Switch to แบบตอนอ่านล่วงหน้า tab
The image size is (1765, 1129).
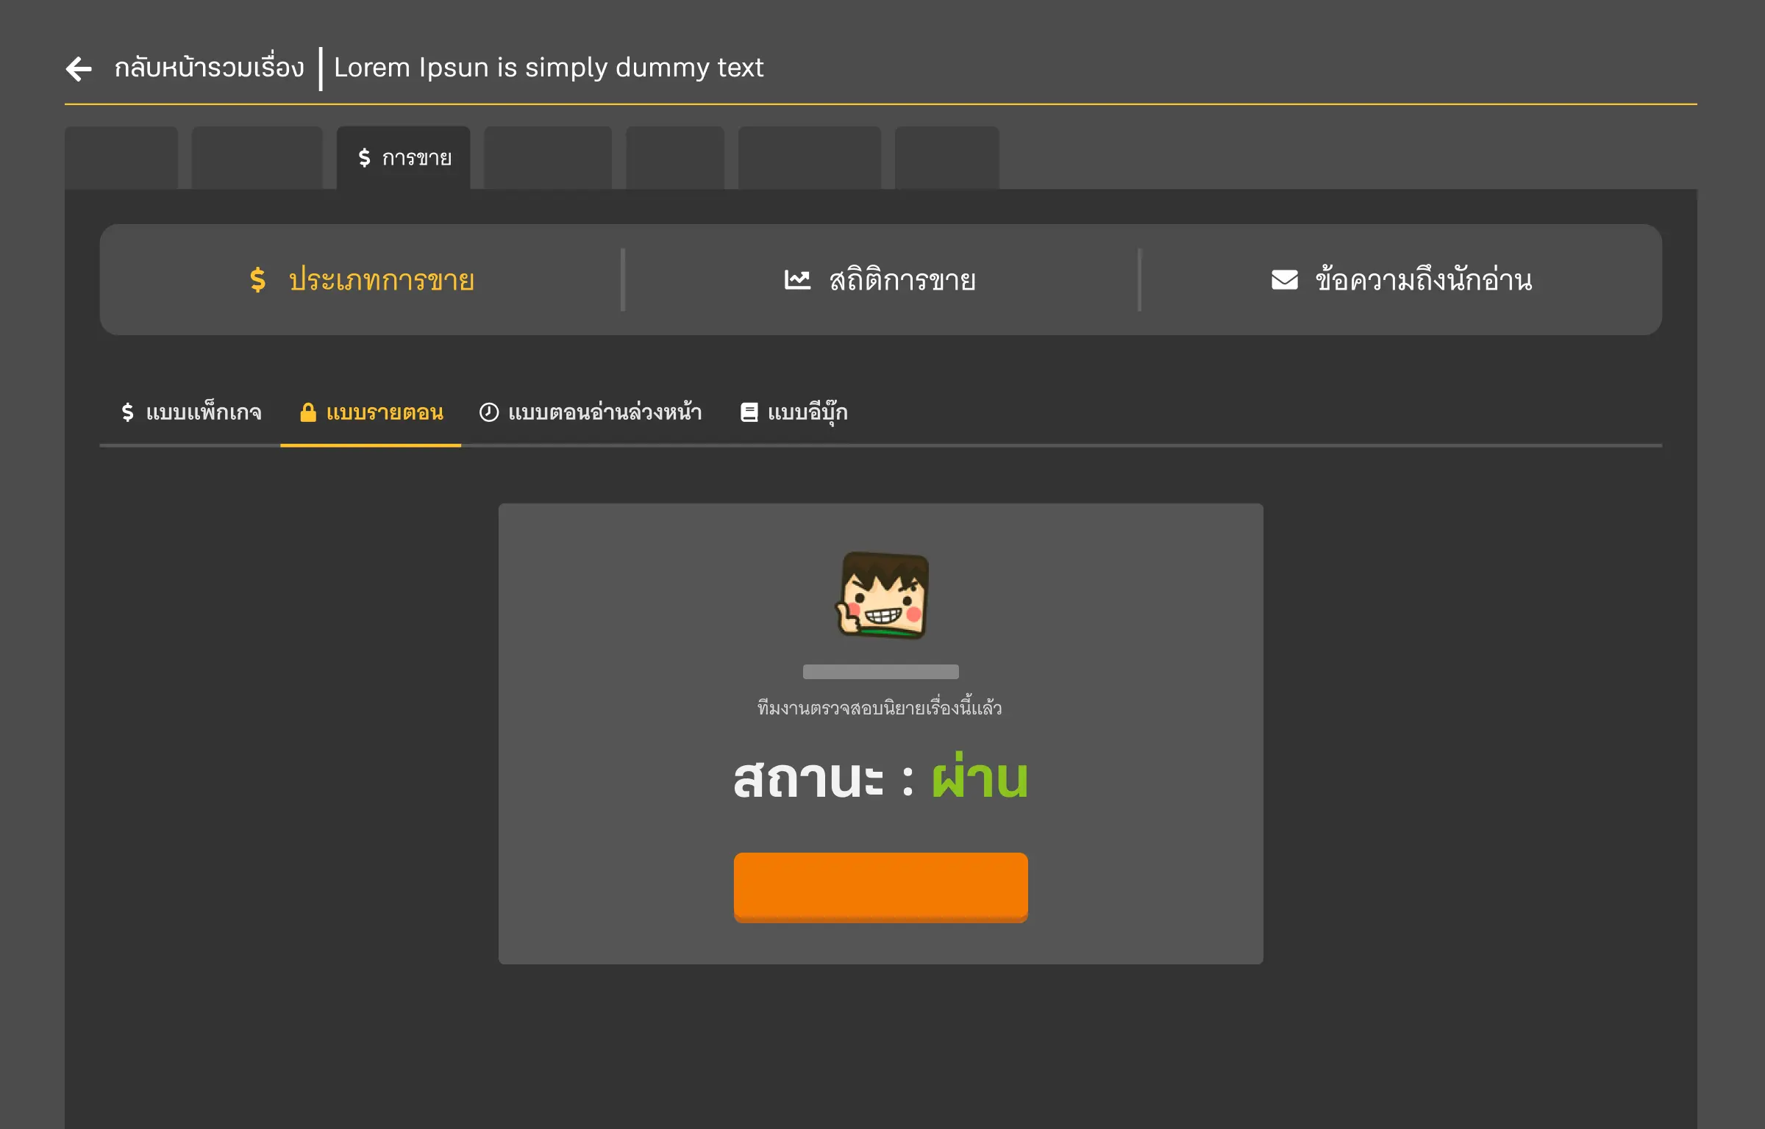(x=591, y=412)
